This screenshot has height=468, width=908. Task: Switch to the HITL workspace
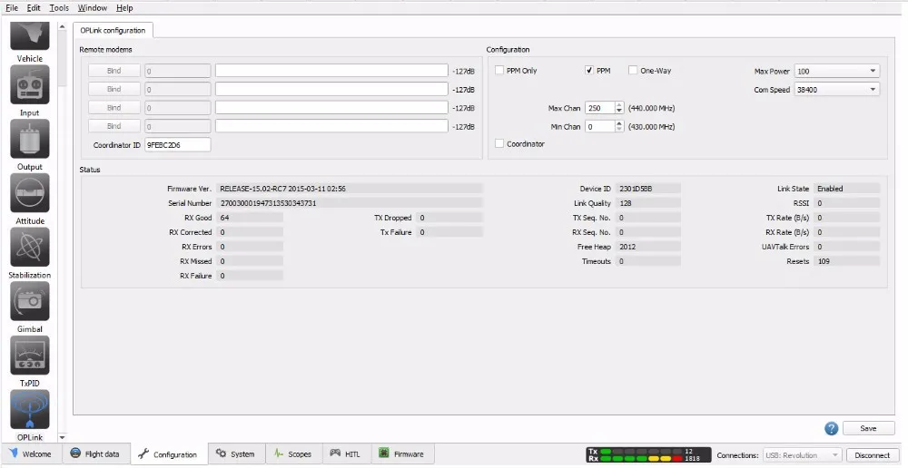point(346,454)
